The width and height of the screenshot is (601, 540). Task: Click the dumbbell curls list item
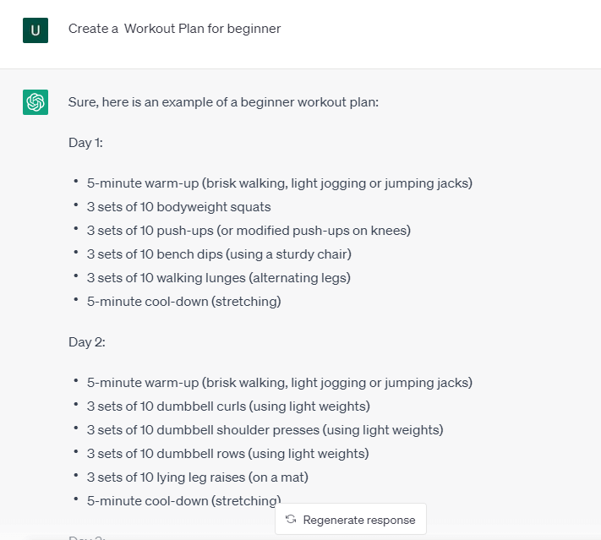pos(228,406)
